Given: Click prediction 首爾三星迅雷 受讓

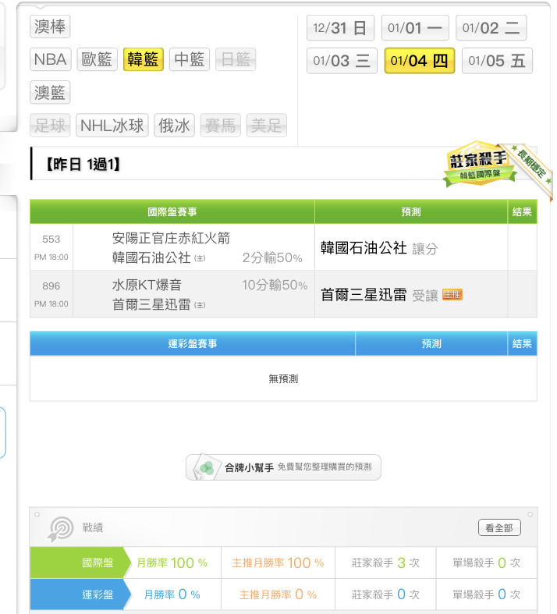Looking at the screenshot, I should [x=379, y=294].
